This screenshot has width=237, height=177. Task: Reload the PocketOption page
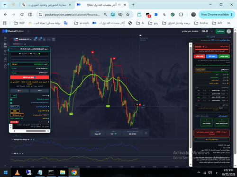coord(22,15)
